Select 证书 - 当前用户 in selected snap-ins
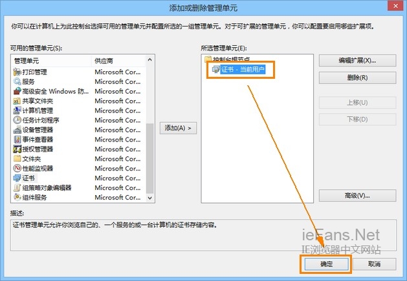Viewport: 407px width, 281px height. pyautogui.click(x=243, y=70)
